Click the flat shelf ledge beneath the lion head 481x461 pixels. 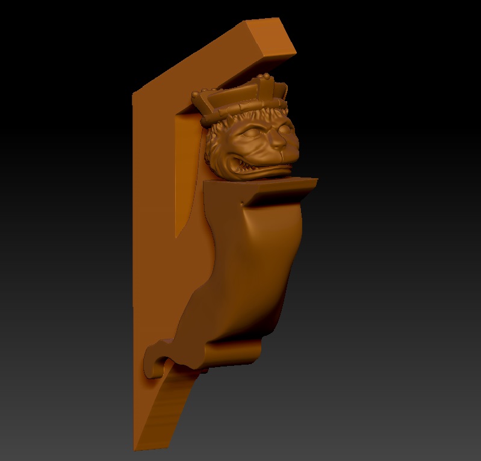point(283,191)
